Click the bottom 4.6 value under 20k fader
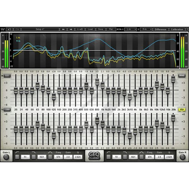The height and width of the screenshot is (189, 189). pyautogui.click(x=173, y=148)
